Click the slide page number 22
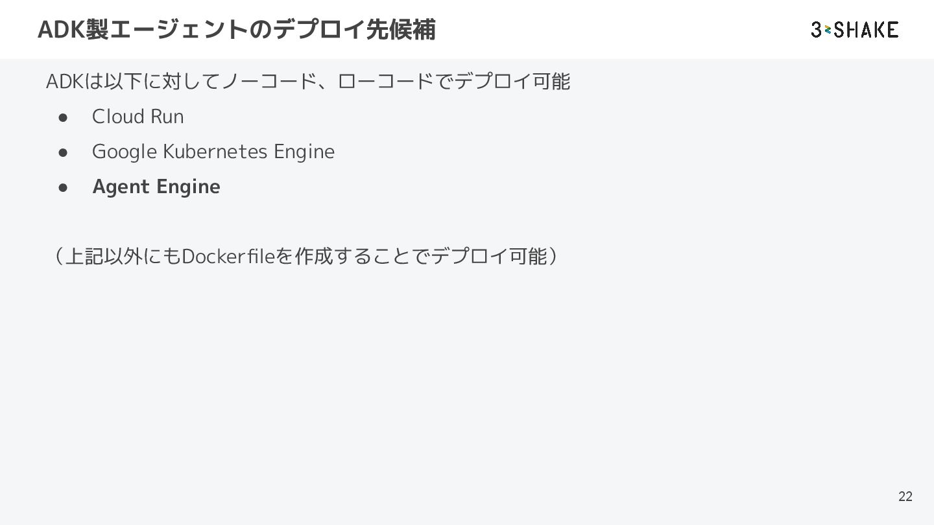Viewport: 934px width, 525px height. coord(905,496)
